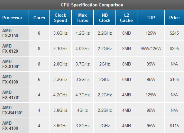The width and height of the screenshot is (184, 133).
Task: Select the Max Turbo column header
Action: coord(82,18)
